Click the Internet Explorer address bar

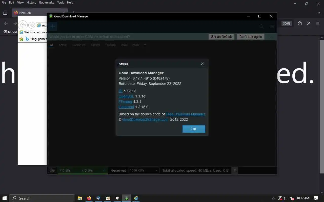[x=41, y=25]
